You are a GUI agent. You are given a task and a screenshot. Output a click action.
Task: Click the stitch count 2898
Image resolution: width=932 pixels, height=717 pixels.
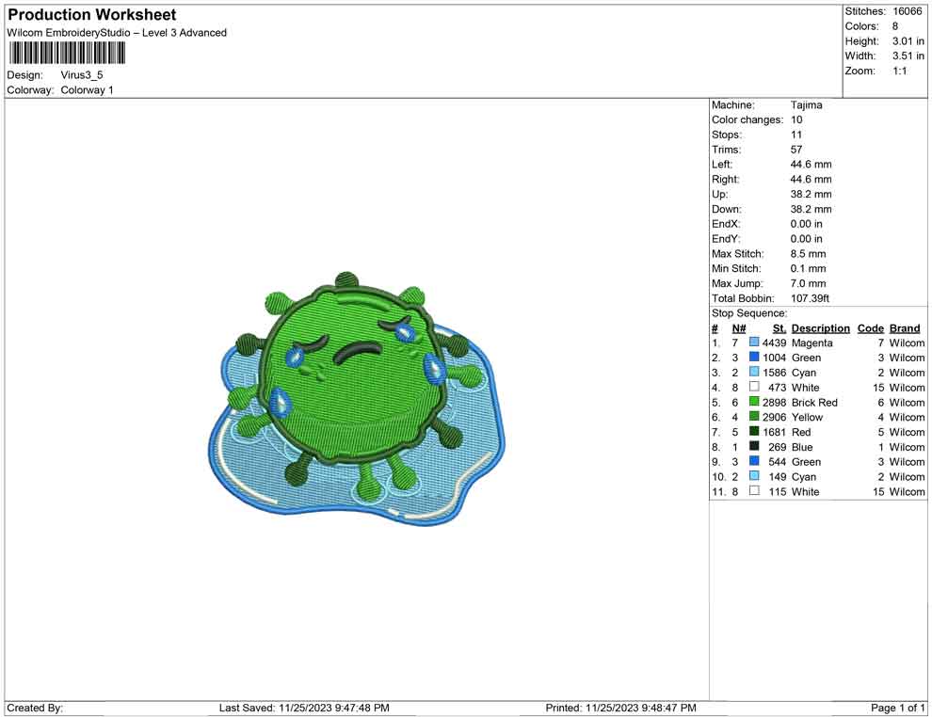(775, 402)
